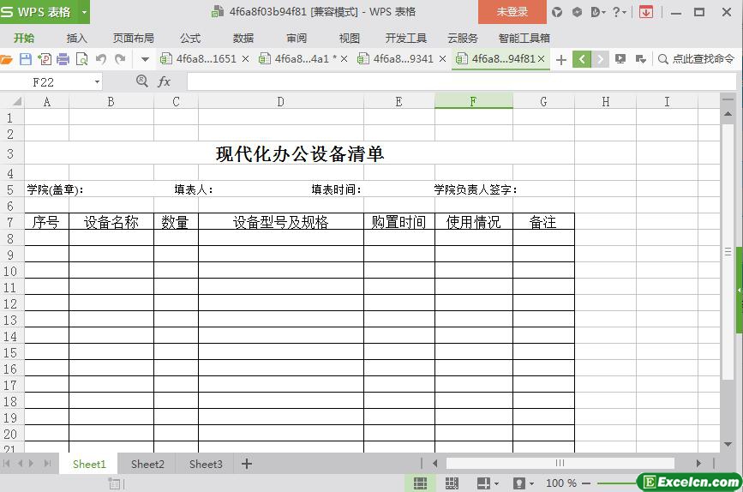Viewport: 743px width, 492px height.
Task: Select Sheet1 tab
Action: [x=89, y=464]
